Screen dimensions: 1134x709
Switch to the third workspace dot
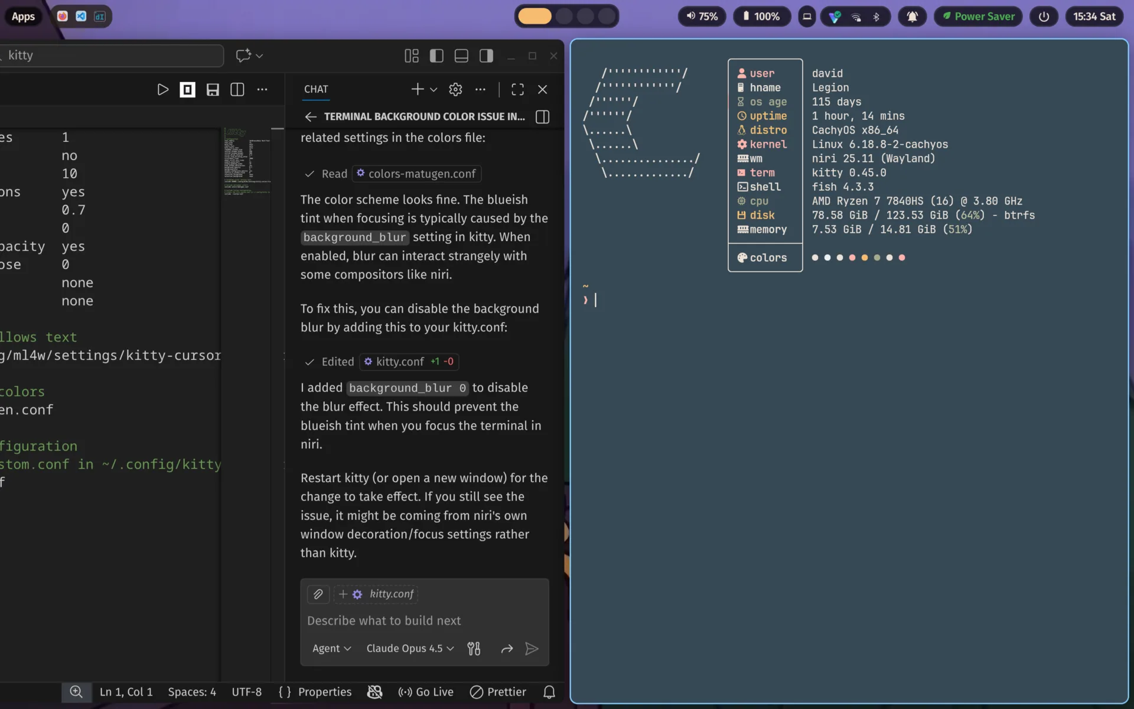click(x=585, y=16)
